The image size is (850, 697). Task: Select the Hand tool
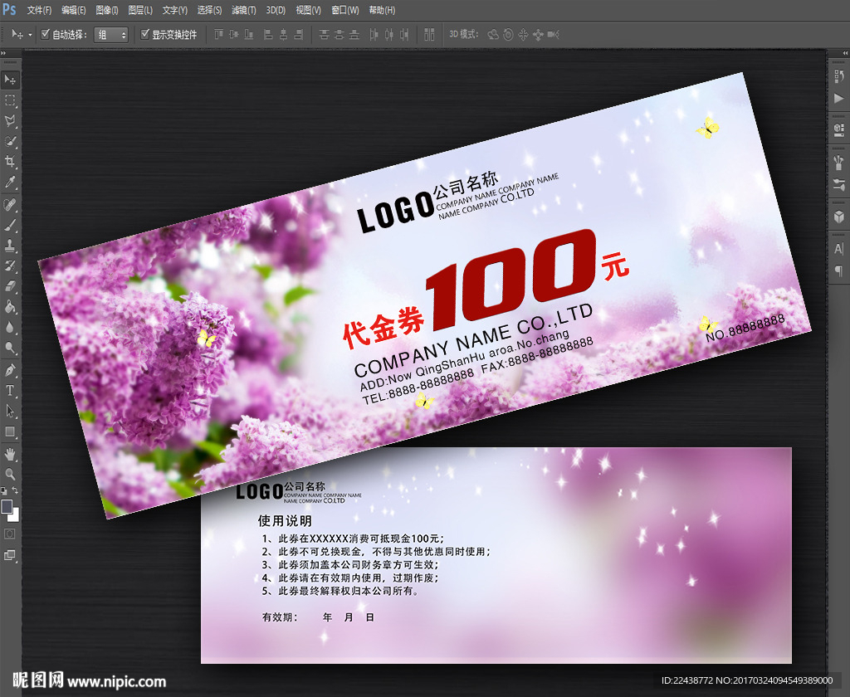[11, 453]
